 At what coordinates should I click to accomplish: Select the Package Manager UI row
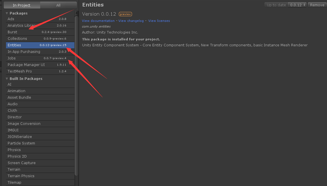[x=40, y=65]
